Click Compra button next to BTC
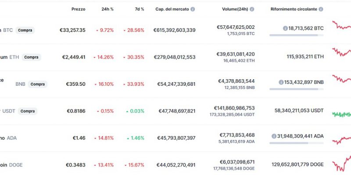 25,30
